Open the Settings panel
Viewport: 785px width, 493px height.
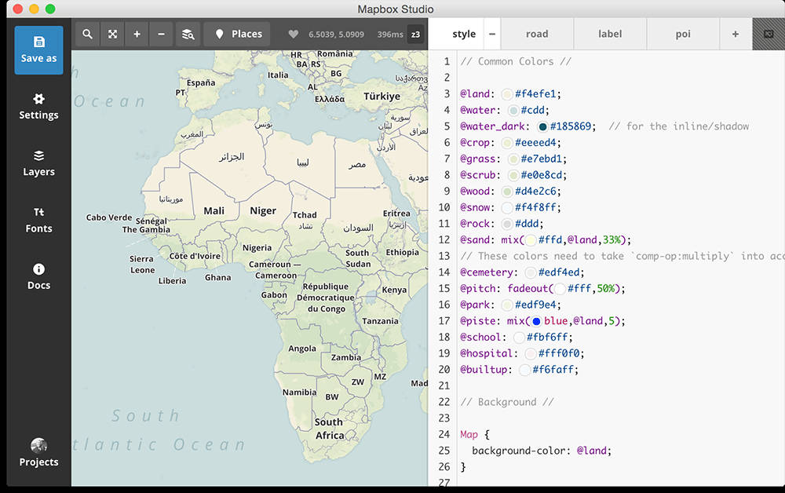(x=38, y=107)
